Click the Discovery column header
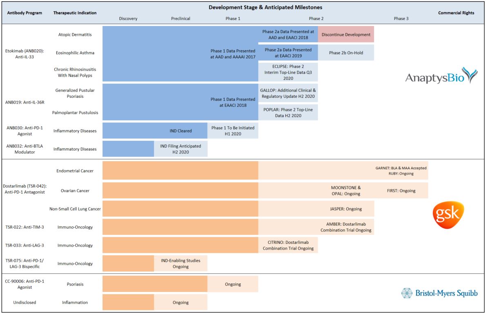 click(x=128, y=18)
